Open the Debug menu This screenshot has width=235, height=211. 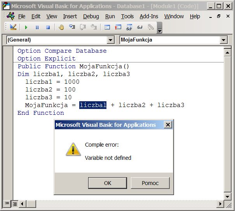click(91, 16)
